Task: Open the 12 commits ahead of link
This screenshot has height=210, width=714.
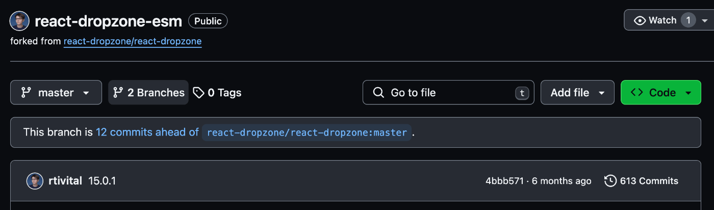Action: tap(147, 133)
